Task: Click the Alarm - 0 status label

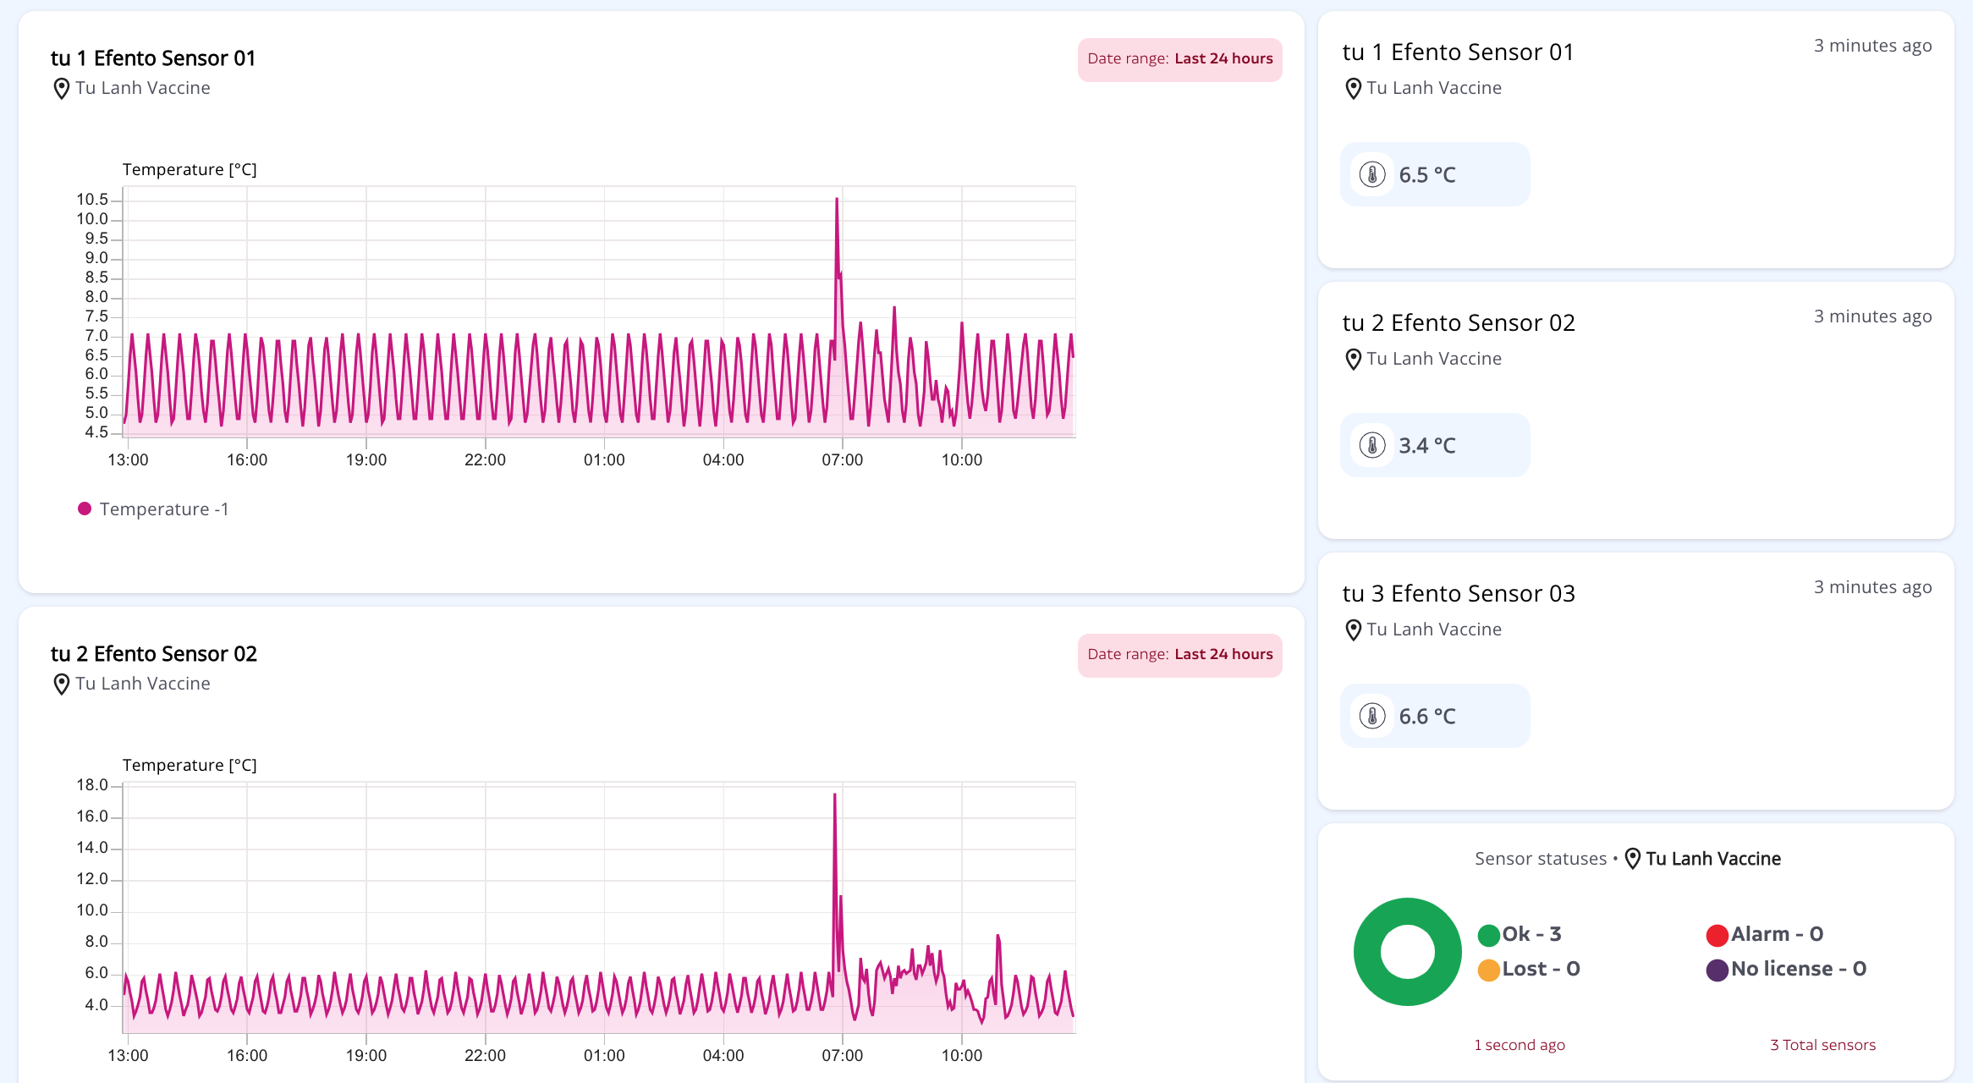Action: coord(1778,934)
